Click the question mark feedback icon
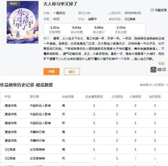This screenshot has width=168, height=166. 152,10
